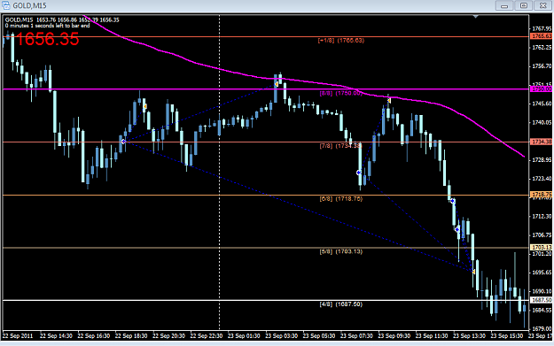The height and width of the screenshot is (346, 554).
Task: Click the 1756.70 price scale value
Action: click(542, 66)
